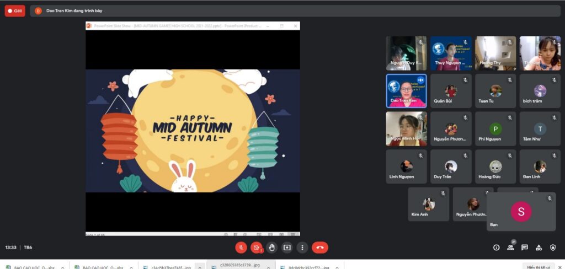565x269 pixels.
Task: Turn on the camera button
Action: tap(256, 248)
